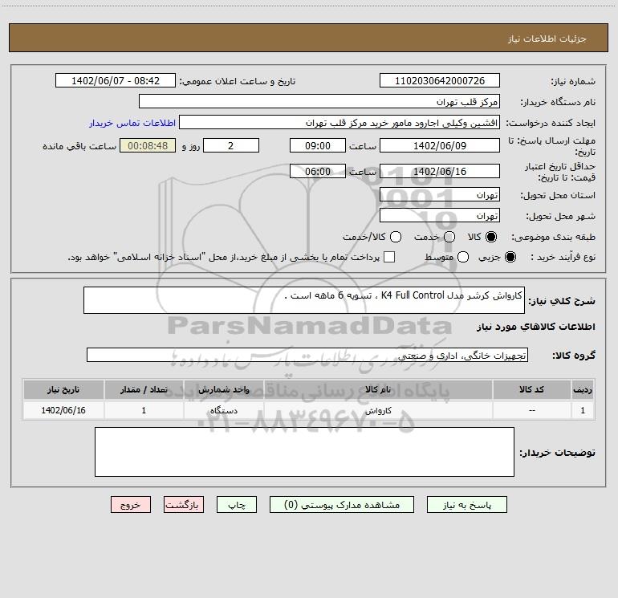Click the buyer name field مرکز قلب تهران

click(x=319, y=102)
